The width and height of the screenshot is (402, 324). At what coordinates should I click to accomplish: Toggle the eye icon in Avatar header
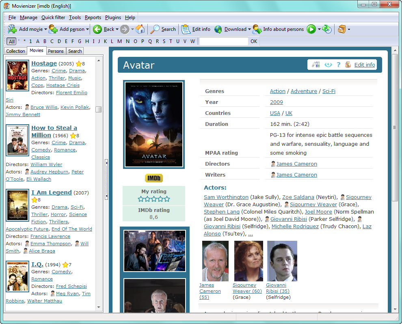pyautogui.click(x=328, y=65)
